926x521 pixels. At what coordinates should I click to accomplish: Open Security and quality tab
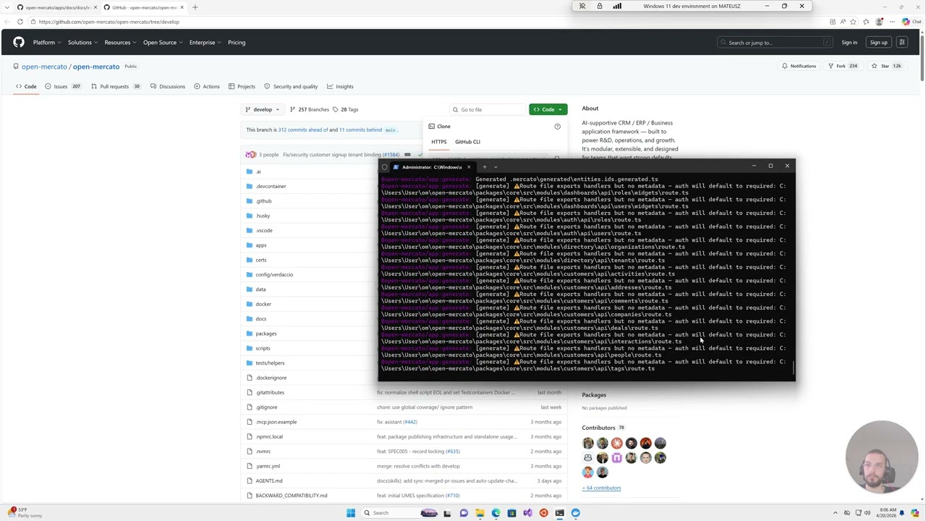coord(291,86)
